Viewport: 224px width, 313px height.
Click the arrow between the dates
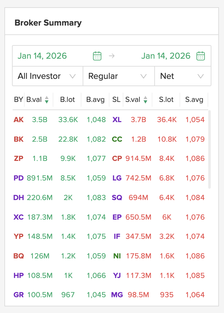112,56
